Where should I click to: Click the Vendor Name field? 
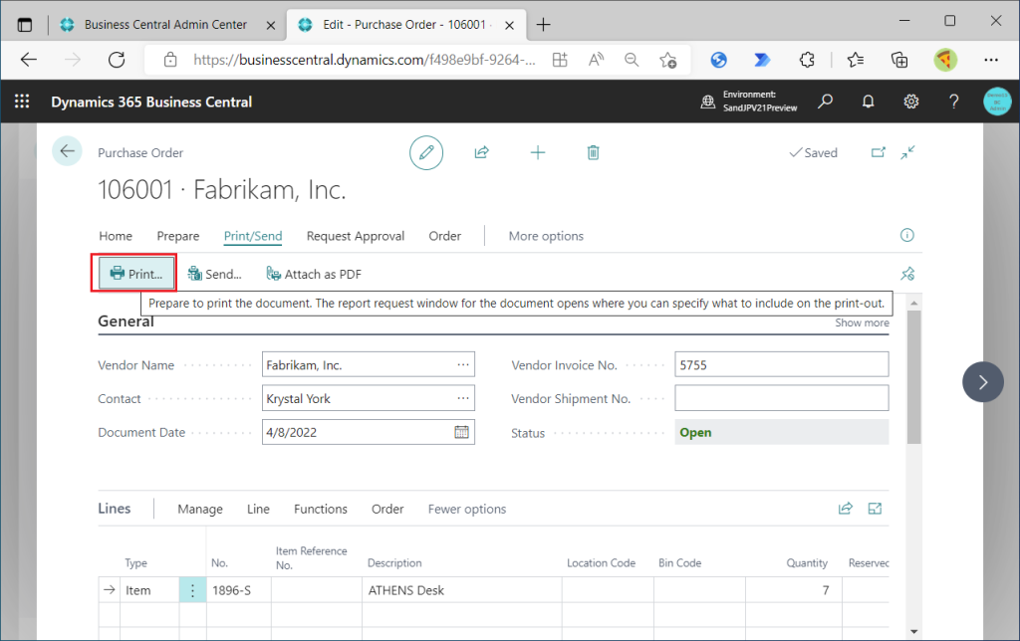point(369,364)
